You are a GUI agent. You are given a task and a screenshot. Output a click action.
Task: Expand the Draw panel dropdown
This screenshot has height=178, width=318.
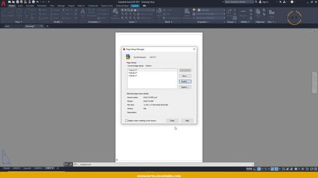pos(19,22)
